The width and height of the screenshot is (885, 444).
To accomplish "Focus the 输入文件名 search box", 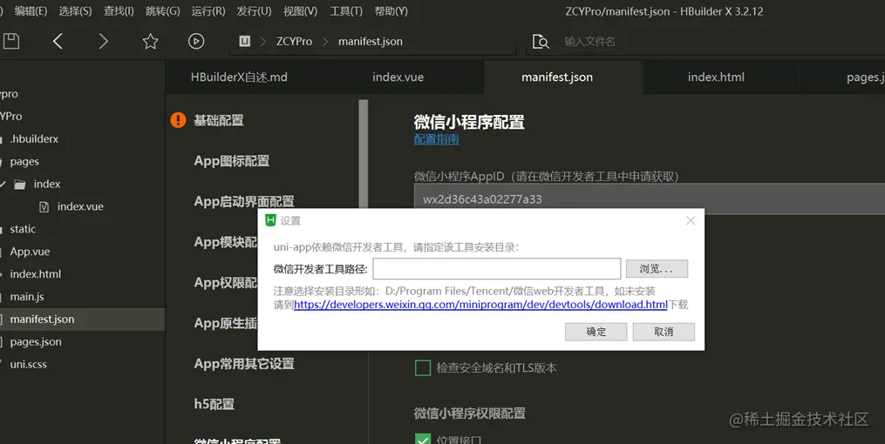I will pyautogui.click(x=589, y=41).
